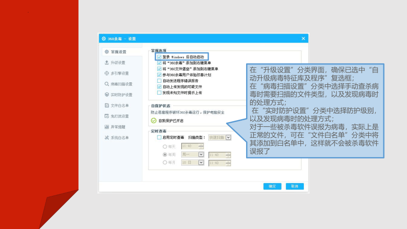Click the 每周 11:40 time field
The height and width of the screenshot is (229, 407).
(x=217, y=155)
